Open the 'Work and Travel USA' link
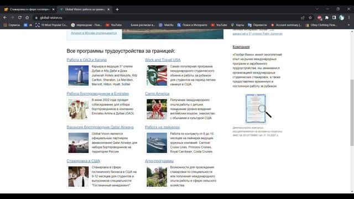This screenshot has width=354, height=199. 163,60
